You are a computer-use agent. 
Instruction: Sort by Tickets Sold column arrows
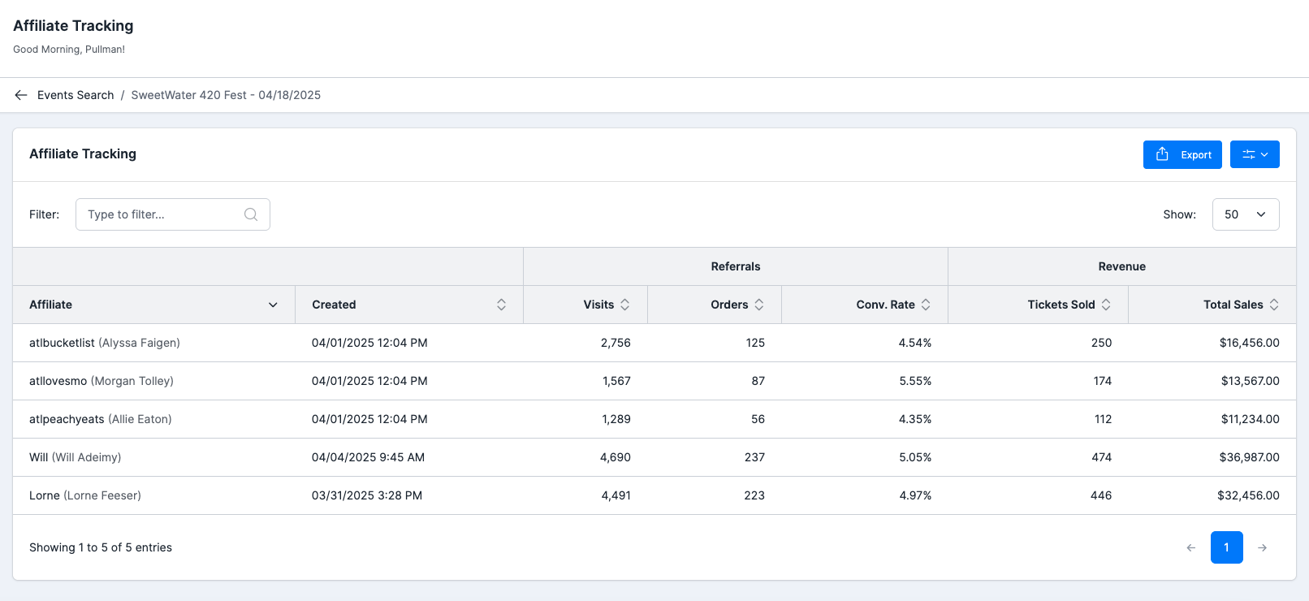(1106, 305)
